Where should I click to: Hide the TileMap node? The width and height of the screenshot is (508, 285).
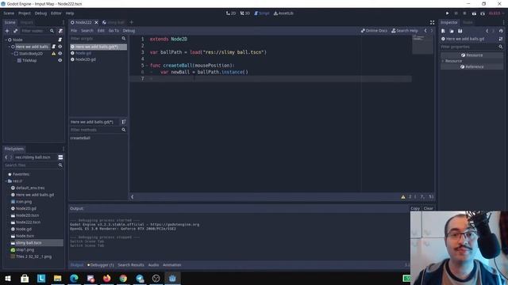click(x=60, y=60)
